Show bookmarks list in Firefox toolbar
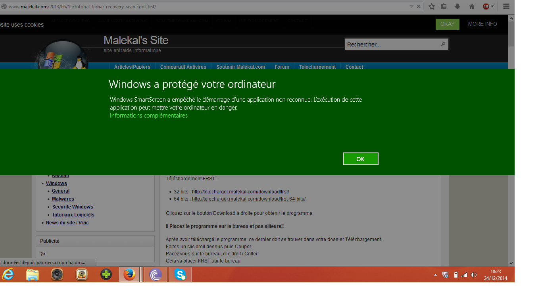 click(x=444, y=6)
